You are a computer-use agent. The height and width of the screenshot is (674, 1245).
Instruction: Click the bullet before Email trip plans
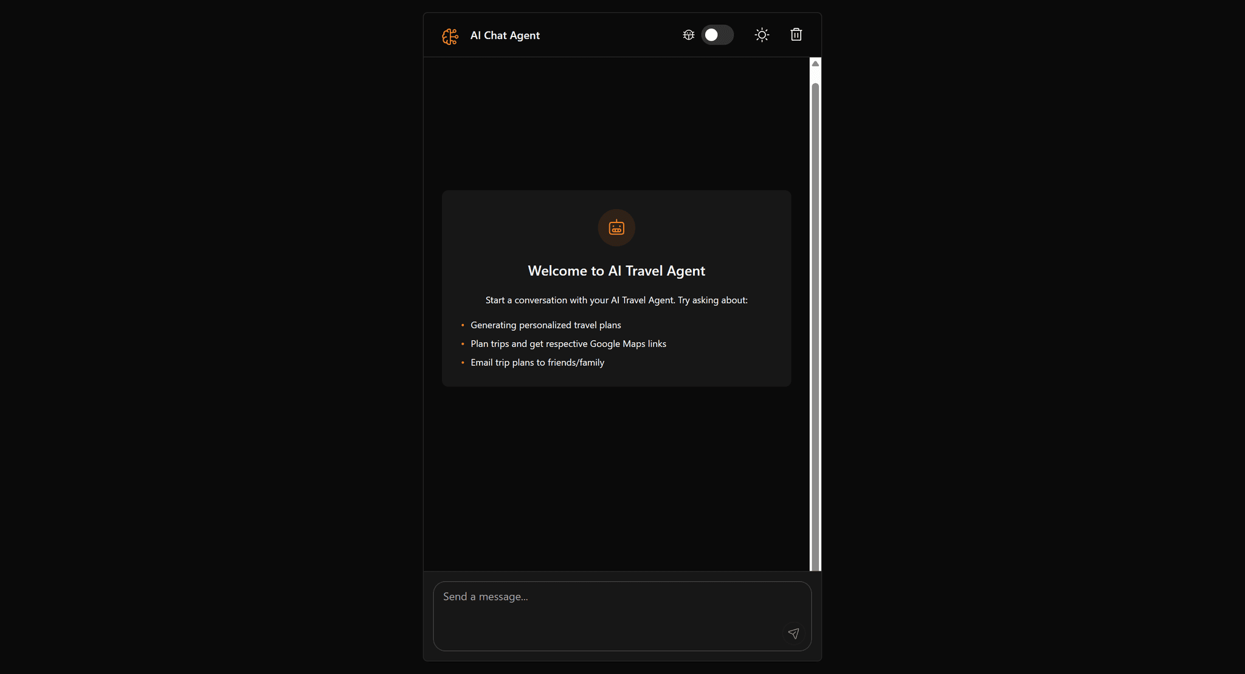(463, 363)
